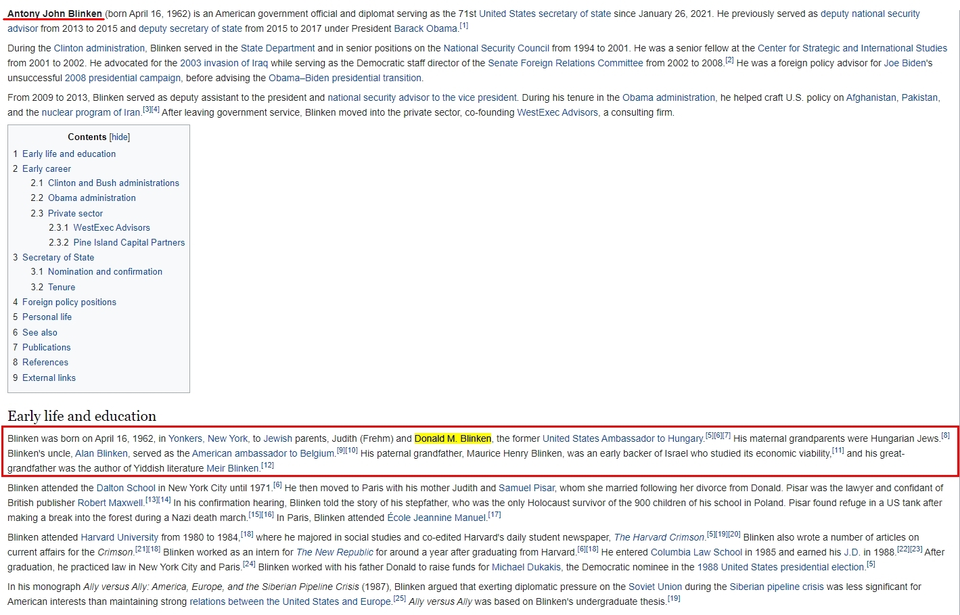The image size is (960, 615).
Task: Jump to Tenure subsection
Action: click(62, 287)
